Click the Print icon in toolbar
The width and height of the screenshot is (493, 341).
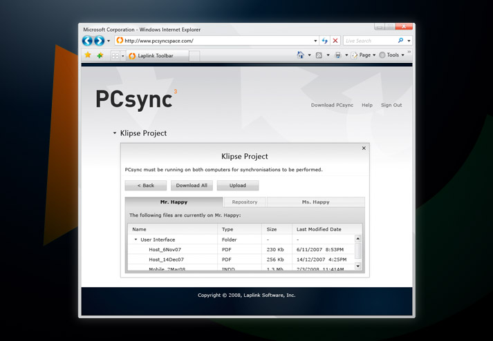point(337,55)
